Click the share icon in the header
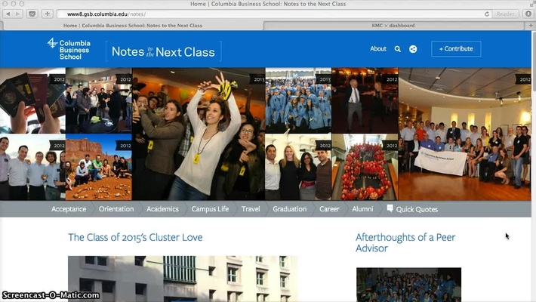This screenshot has height=302, width=536. click(413, 49)
